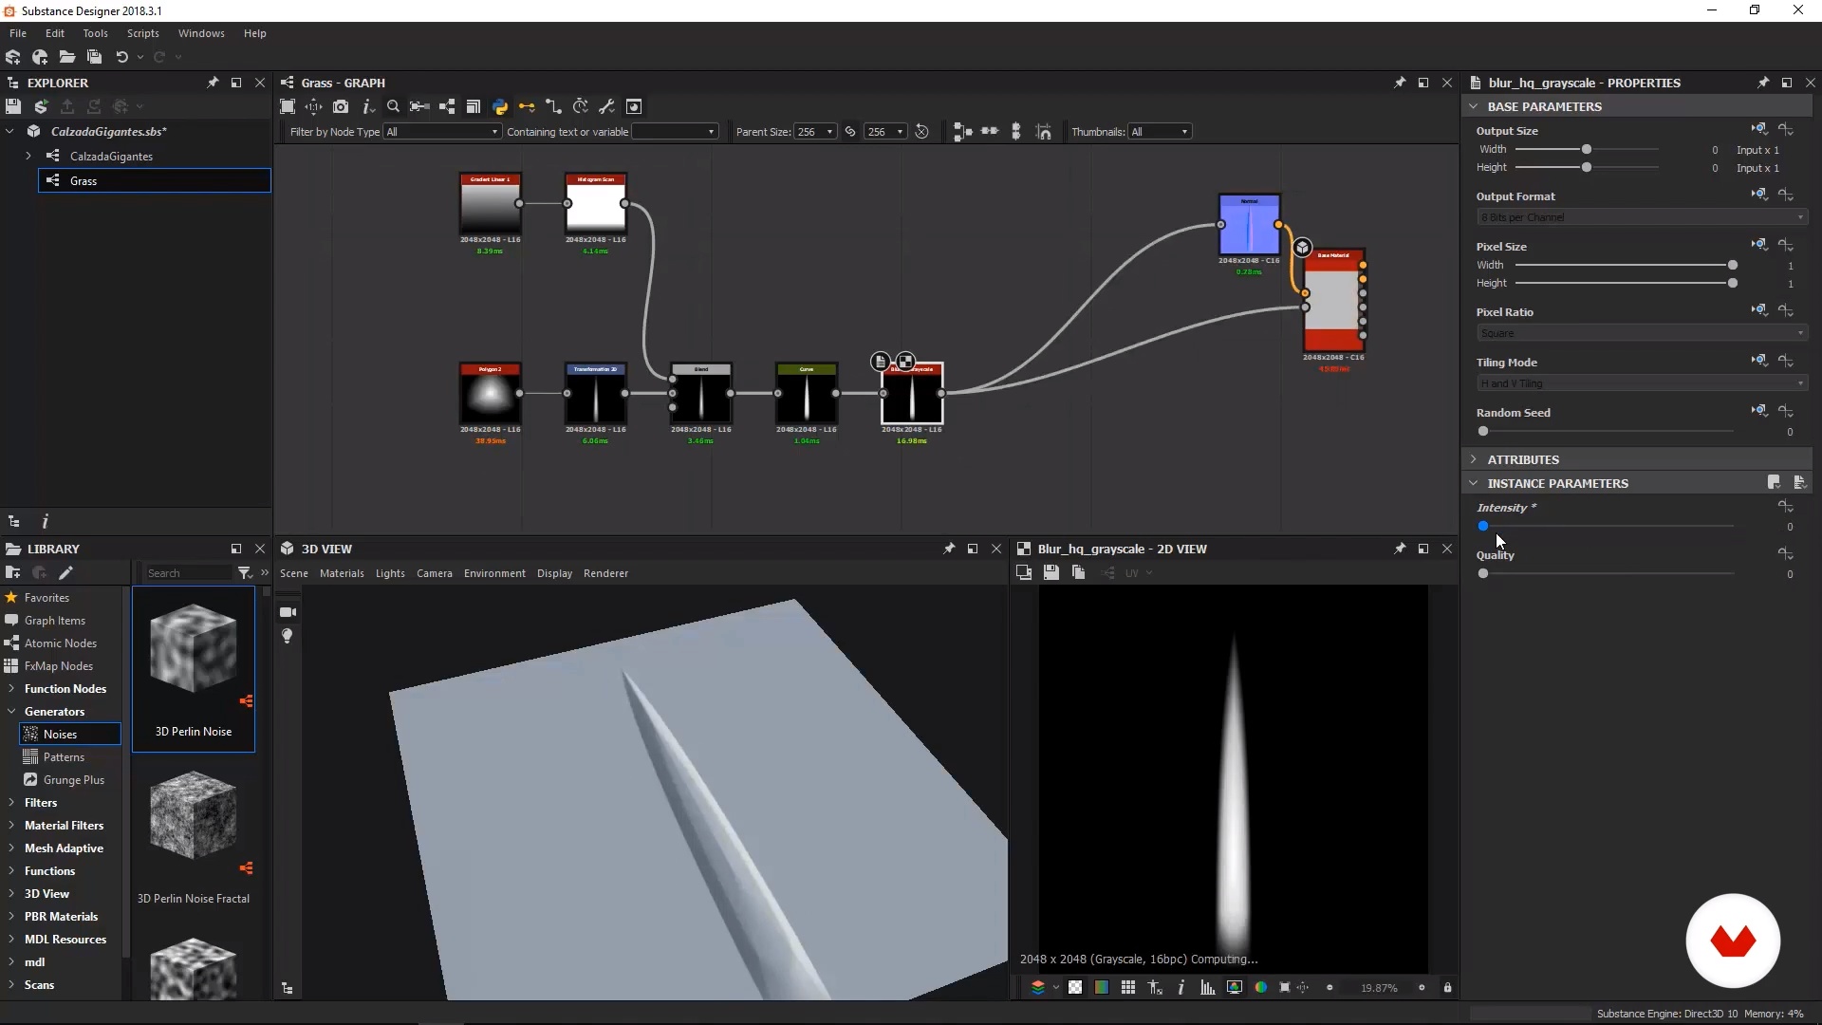
Task: Open the Renderer menu in 3D View
Action: pos(605,573)
